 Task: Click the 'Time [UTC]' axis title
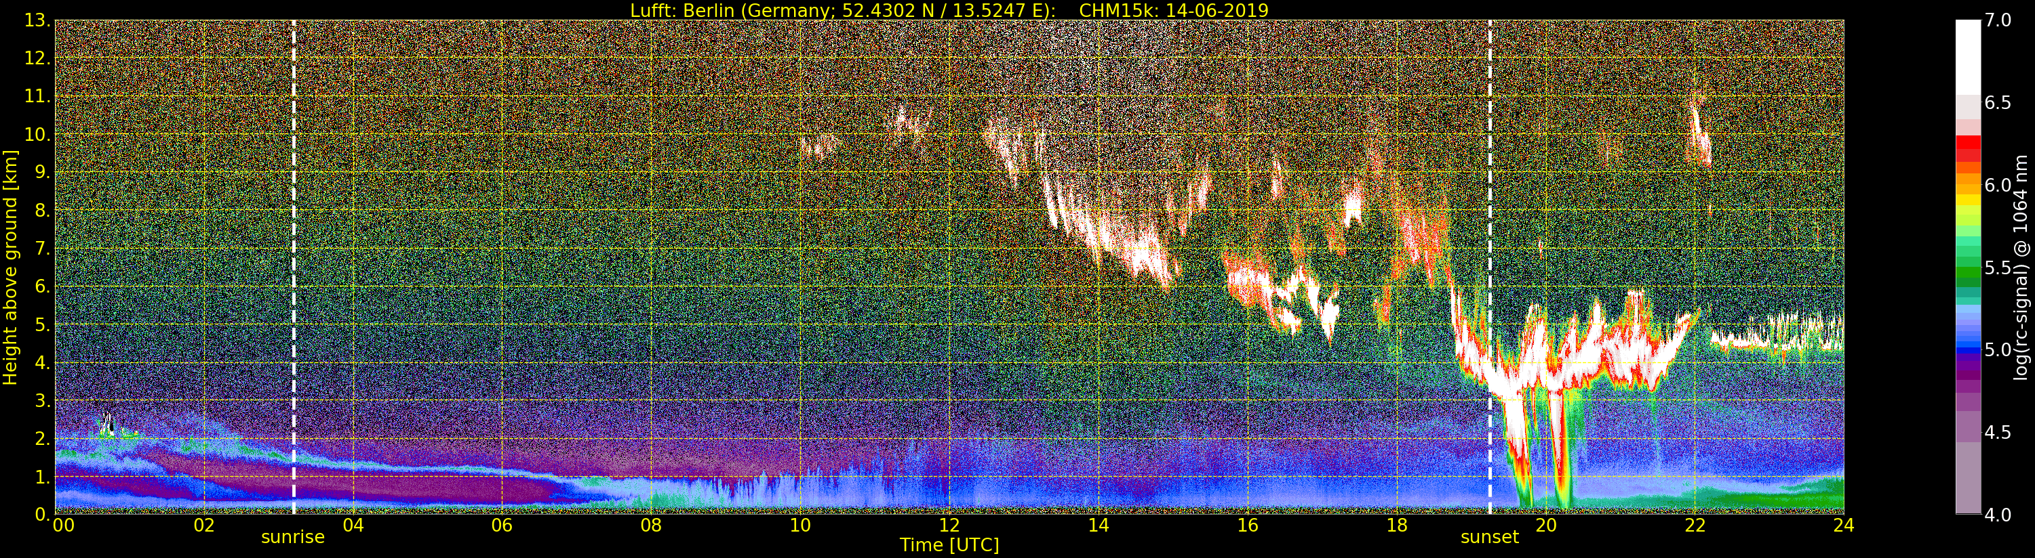coord(949,545)
